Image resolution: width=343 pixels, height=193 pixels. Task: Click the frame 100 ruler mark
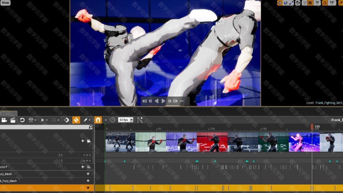tap(212, 129)
